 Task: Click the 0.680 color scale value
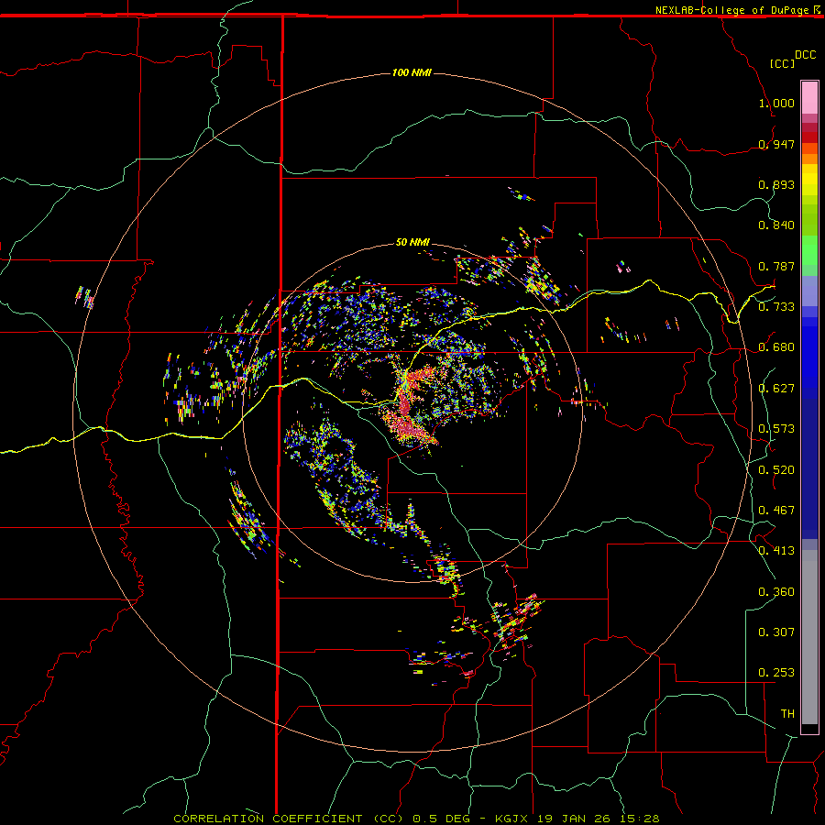pos(776,347)
